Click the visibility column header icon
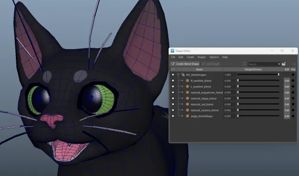The width and height of the screenshot is (299, 176). click(173, 69)
